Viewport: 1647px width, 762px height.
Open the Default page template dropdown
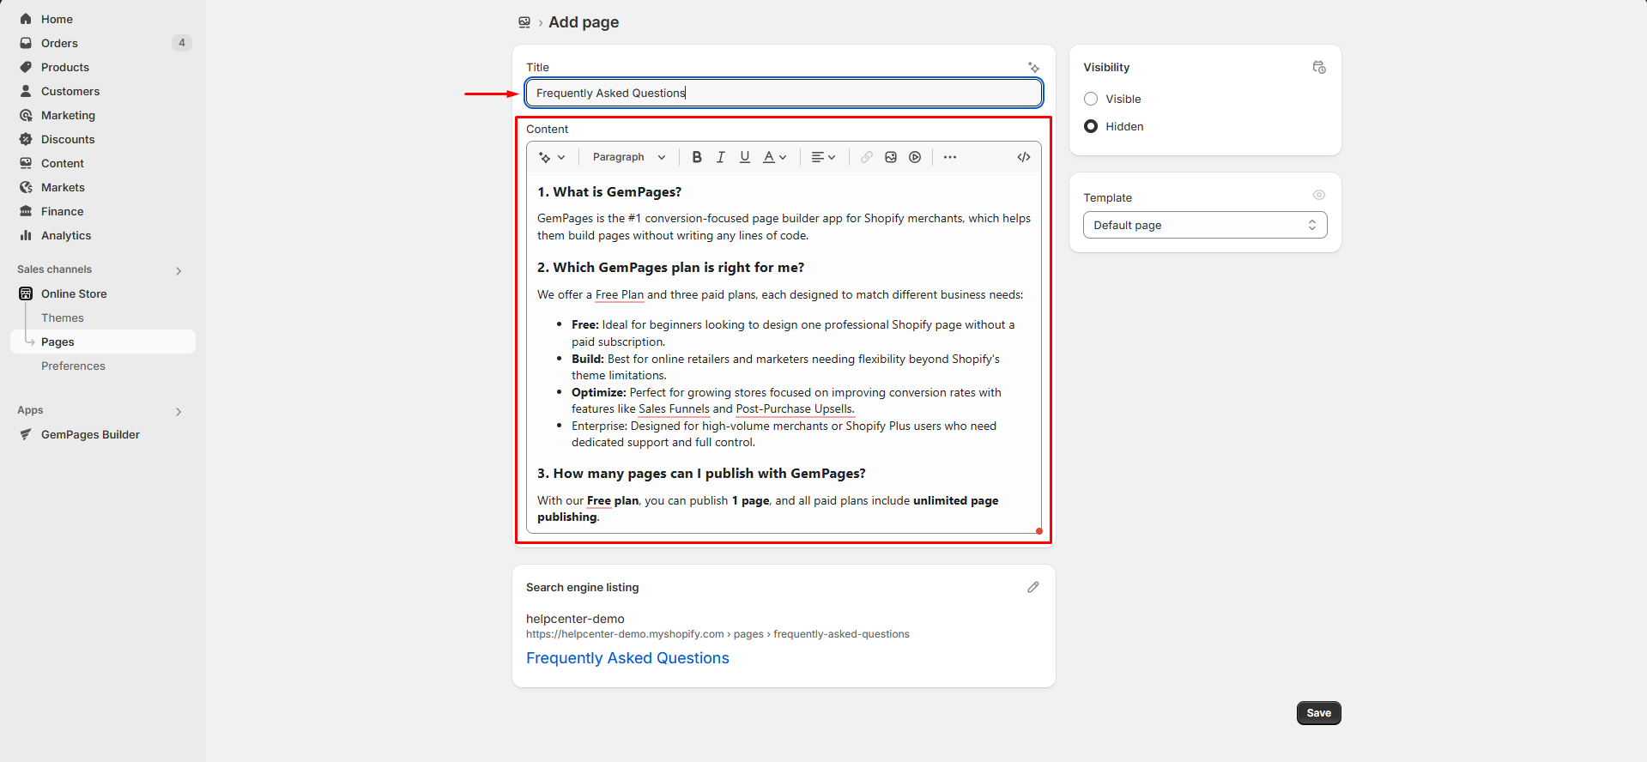(x=1204, y=225)
